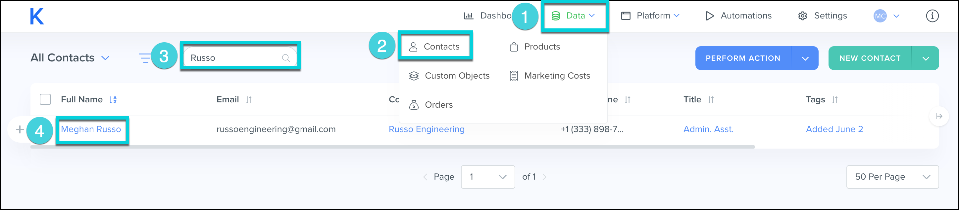Click the plus icon beside Meghan Russo
This screenshot has width=959, height=210.
click(x=20, y=129)
